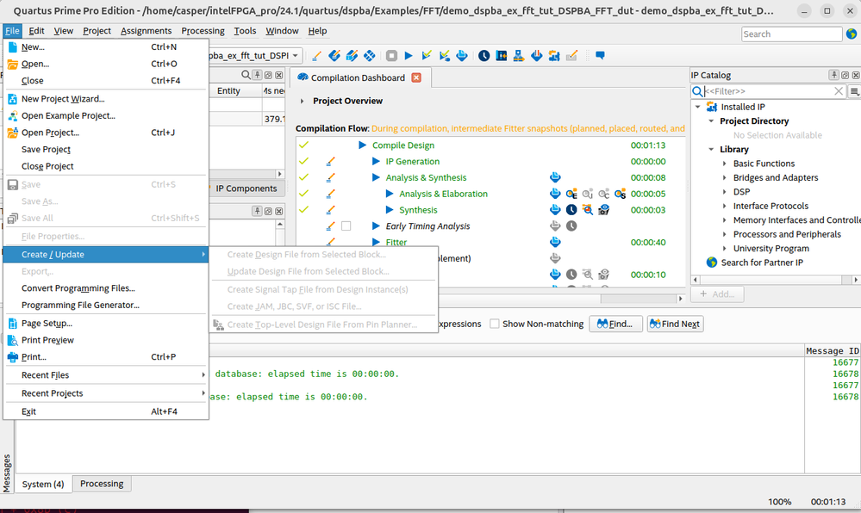Select New Project Wizard from File menu
Viewport: 861px width, 513px height.
[x=63, y=99]
